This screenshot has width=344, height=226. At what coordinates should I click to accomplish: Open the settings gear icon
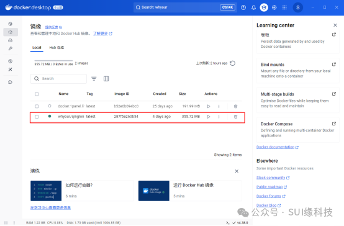tap(274, 7)
